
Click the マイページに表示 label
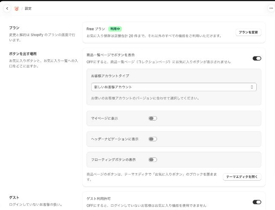click(x=104, y=118)
